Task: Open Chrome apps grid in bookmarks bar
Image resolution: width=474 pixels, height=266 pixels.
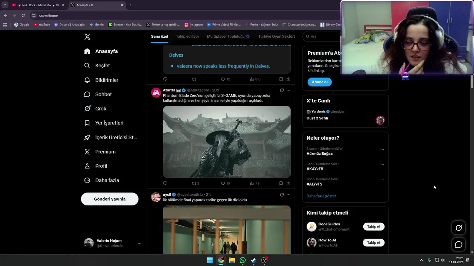Action: click(5, 25)
